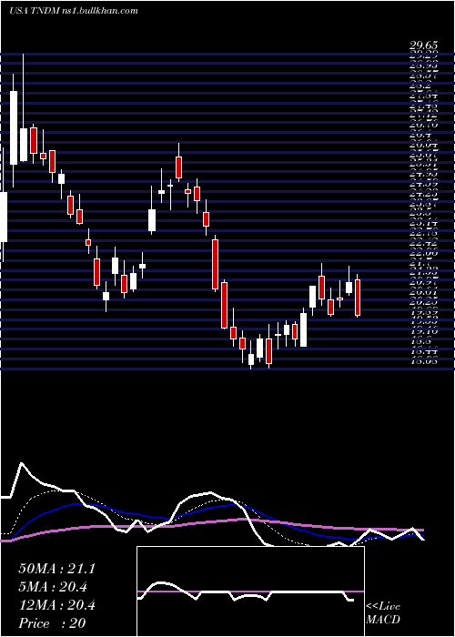Click the "USA TNDM ns1.bullkhan.com" header text
This screenshot has height=637, width=455.
coord(74,11)
